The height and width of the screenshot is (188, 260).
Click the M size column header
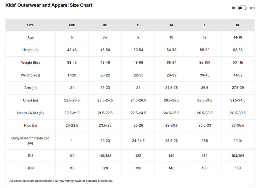tap(171, 25)
